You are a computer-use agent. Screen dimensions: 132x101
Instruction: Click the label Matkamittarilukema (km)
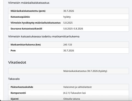[26, 45]
